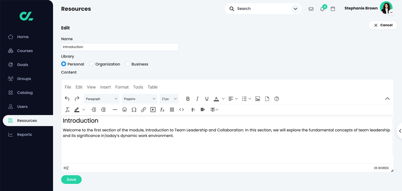The height and width of the screenshot is (191, 402).
Task: Open the Insert menu
Action: [106, 87]
